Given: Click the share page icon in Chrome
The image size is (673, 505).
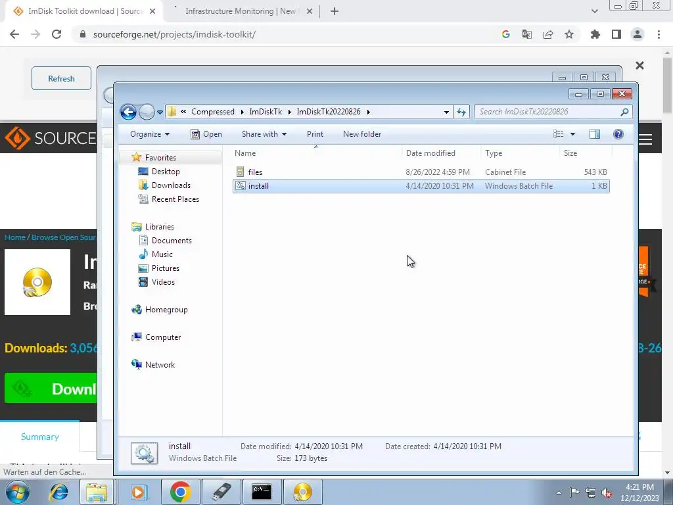Looking at the screenshot, I should pos(548,34).
